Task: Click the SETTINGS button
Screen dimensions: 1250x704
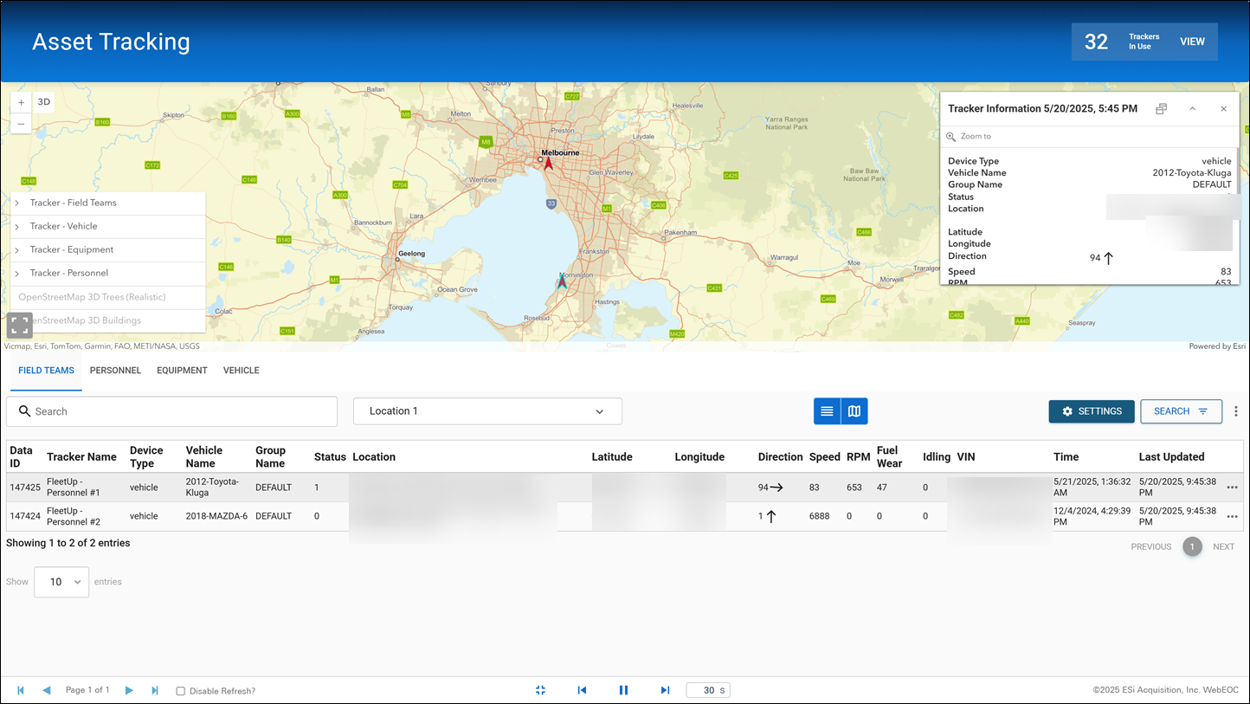Action: tap(1092, 411)
